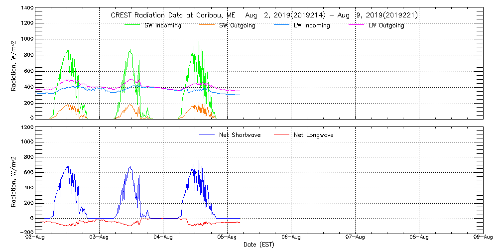Select the 07-Aug date tick label
The width and height of the screenshot is (498, 249).
[x=355, y=238]
